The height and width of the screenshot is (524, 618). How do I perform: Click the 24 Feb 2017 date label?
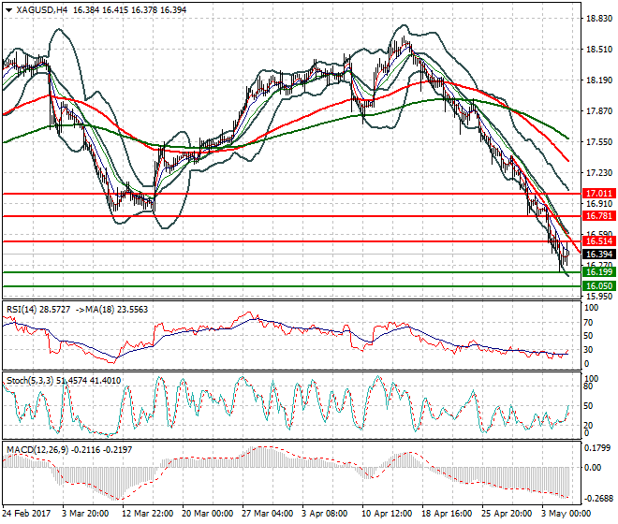coord(26,514)
